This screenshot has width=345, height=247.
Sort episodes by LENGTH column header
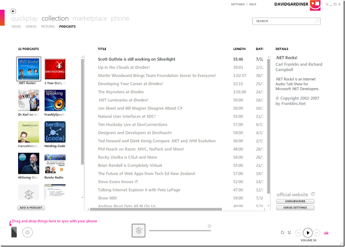(239, 49)
